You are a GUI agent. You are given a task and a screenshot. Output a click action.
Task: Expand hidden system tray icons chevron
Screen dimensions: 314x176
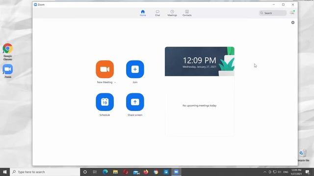tap(265, 172)
